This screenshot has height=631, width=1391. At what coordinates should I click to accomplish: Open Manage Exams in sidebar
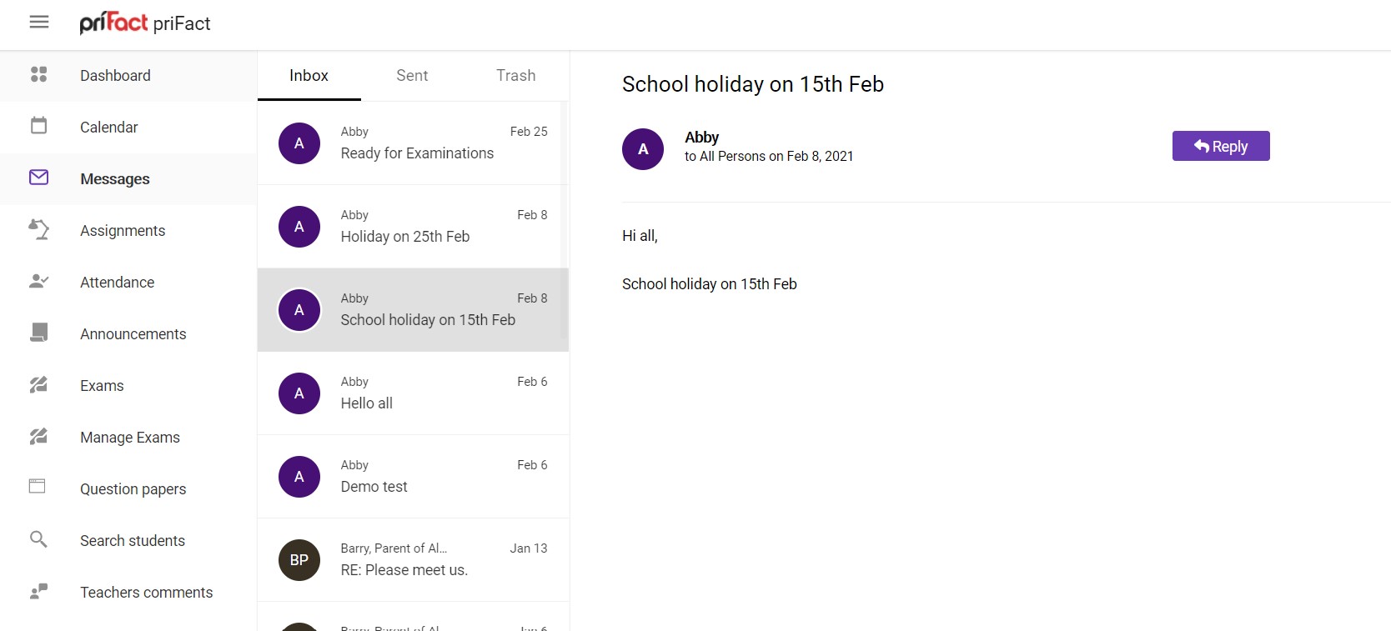click(129, 438)
